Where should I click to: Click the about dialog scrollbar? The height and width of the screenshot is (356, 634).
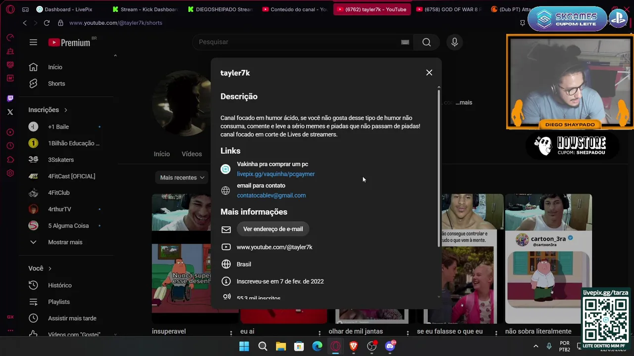(x=439, y=168)
